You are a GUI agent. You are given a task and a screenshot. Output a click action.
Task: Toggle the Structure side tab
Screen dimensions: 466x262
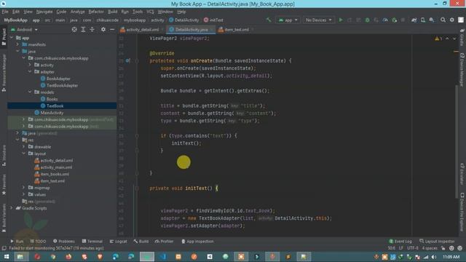coord(4,155)
